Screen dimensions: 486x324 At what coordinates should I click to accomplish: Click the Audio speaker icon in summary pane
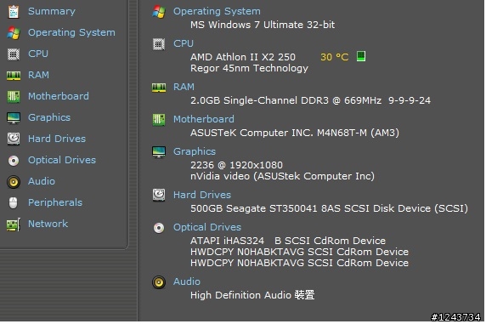[x=159, y=282]
